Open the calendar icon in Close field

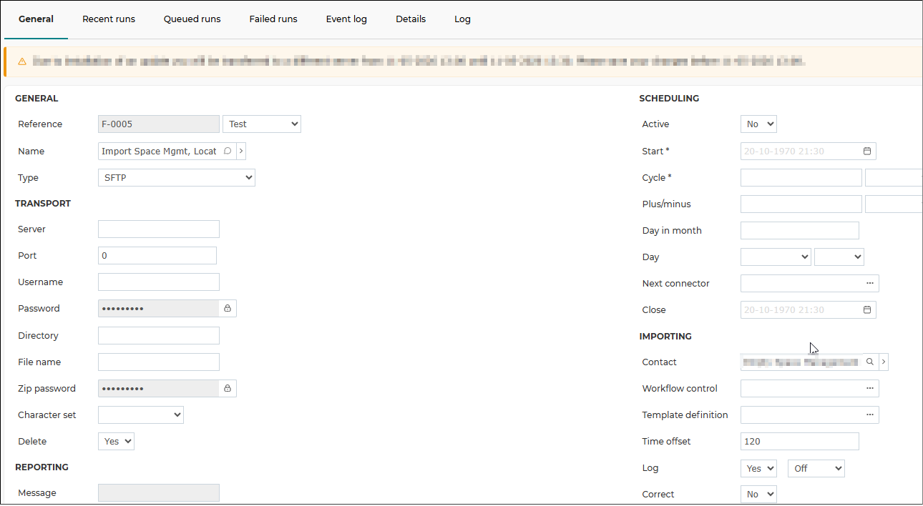(x=867, y=310)
